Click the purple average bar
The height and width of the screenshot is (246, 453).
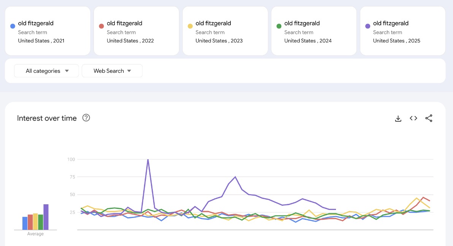(x=46, y=217)
